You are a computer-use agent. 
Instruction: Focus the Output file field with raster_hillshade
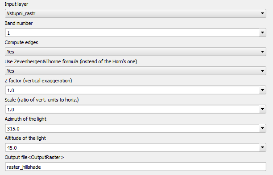click(136, 167)
